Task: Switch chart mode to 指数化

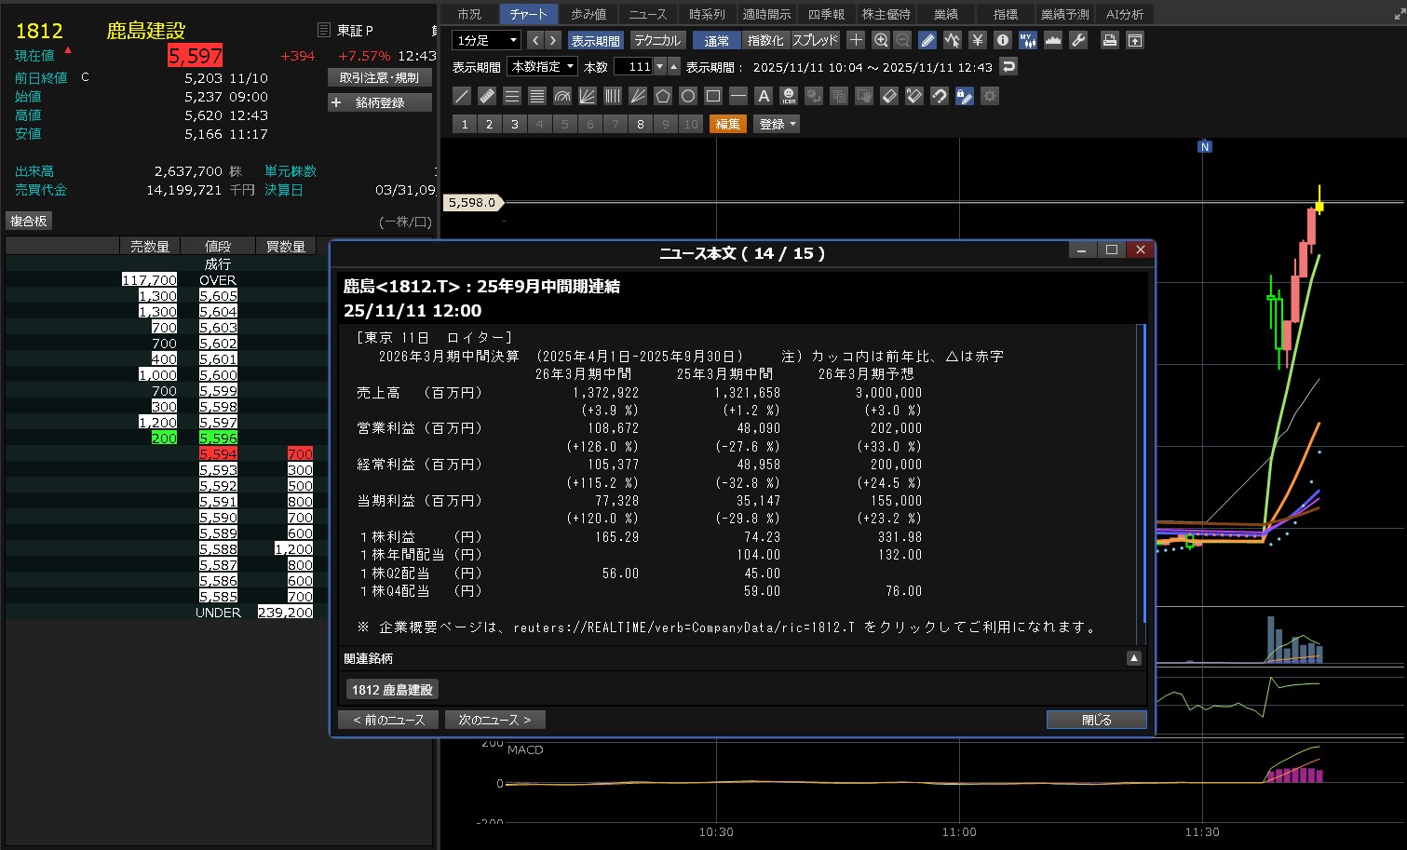Action: 765,40
